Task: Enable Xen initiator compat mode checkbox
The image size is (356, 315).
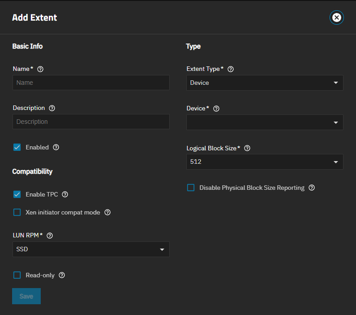Action: [17, 212]
